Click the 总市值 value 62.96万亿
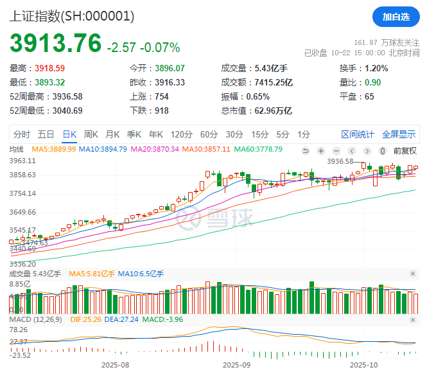 [x=273, y=111]
